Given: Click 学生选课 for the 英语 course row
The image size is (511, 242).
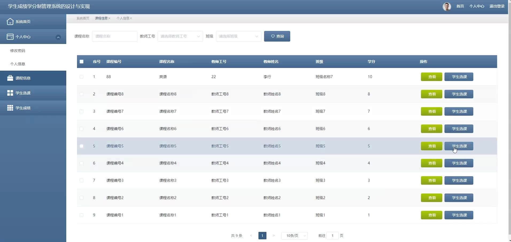Looking at the screenshot, I should coord(459,77).
